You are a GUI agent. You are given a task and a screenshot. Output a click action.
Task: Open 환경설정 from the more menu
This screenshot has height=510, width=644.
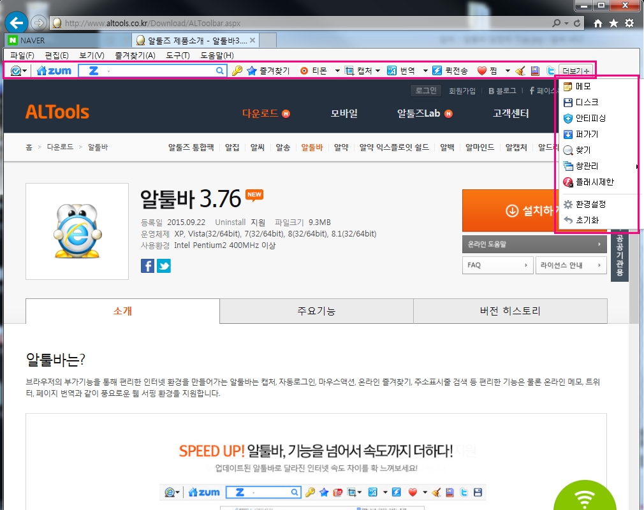pos(599,204)
